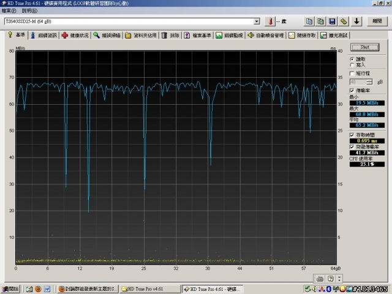Click the maximum 68.8 MB/s value

(367, 115)
